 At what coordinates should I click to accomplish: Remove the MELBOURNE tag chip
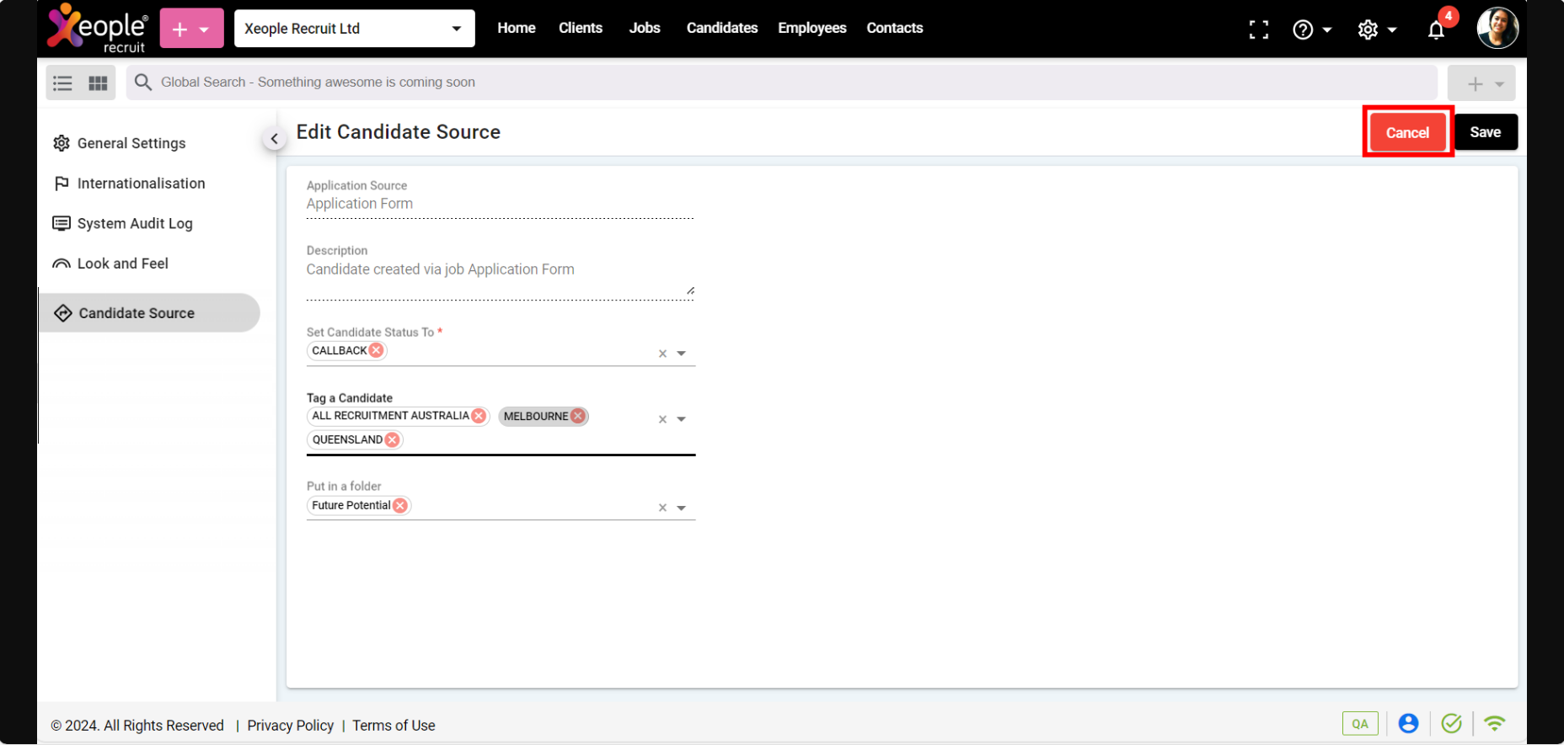click(578, 416)
